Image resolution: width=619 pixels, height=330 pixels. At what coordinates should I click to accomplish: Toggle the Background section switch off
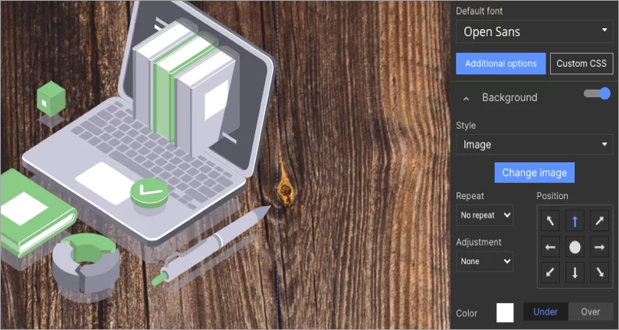597,93
